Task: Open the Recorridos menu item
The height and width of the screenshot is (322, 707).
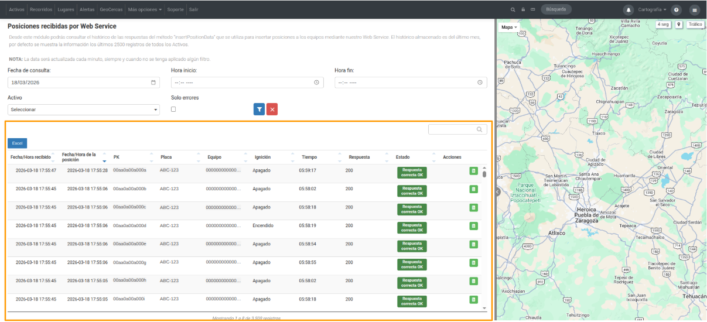Action: coord(41,10)
